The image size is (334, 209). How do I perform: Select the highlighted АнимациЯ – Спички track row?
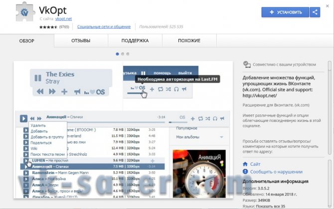92,167
